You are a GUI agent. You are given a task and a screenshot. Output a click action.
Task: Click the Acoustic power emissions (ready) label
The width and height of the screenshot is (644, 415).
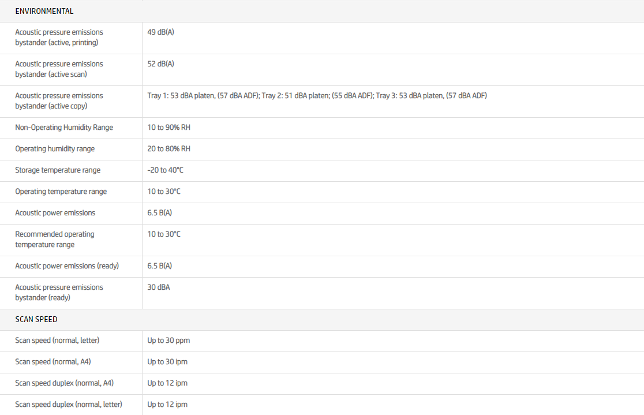point(67,266)
